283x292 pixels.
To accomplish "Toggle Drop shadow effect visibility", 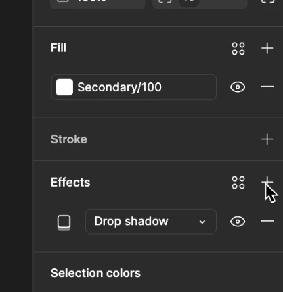I will click(x=238, y=222).
